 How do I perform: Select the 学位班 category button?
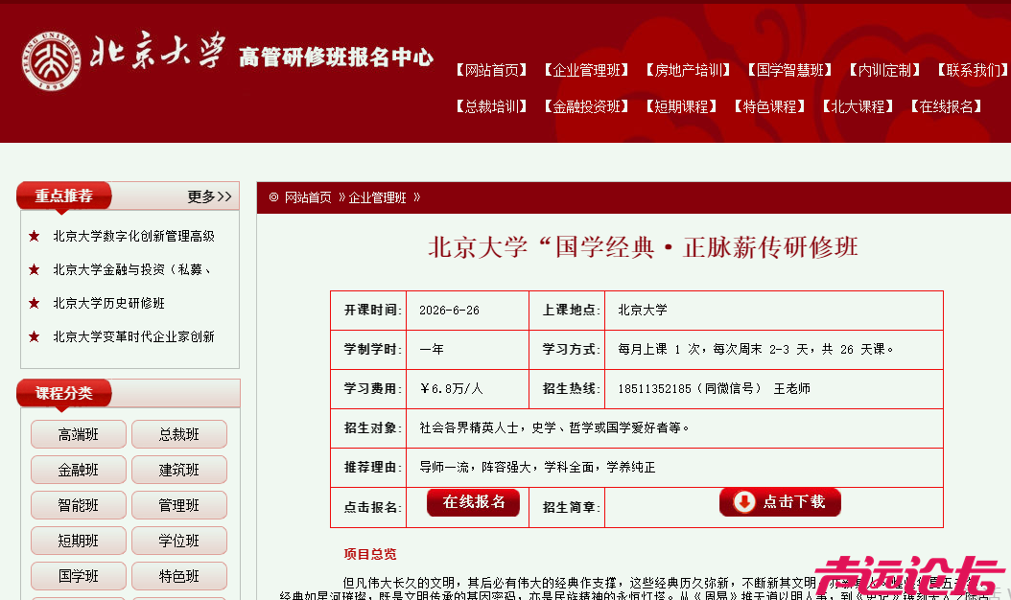pyautogui.click(x=179, y=541)
